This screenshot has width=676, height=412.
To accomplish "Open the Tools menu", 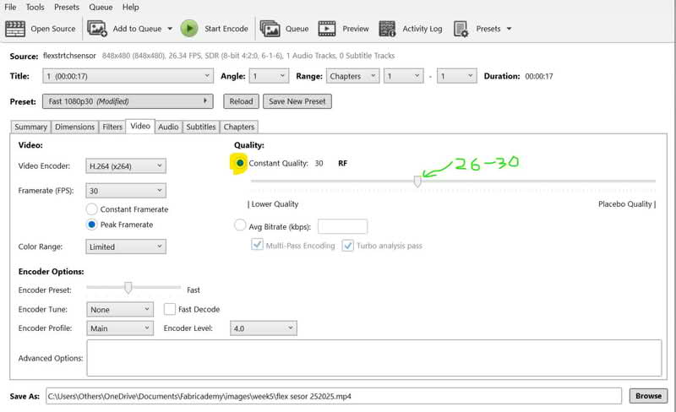I will tap(35, 7).
